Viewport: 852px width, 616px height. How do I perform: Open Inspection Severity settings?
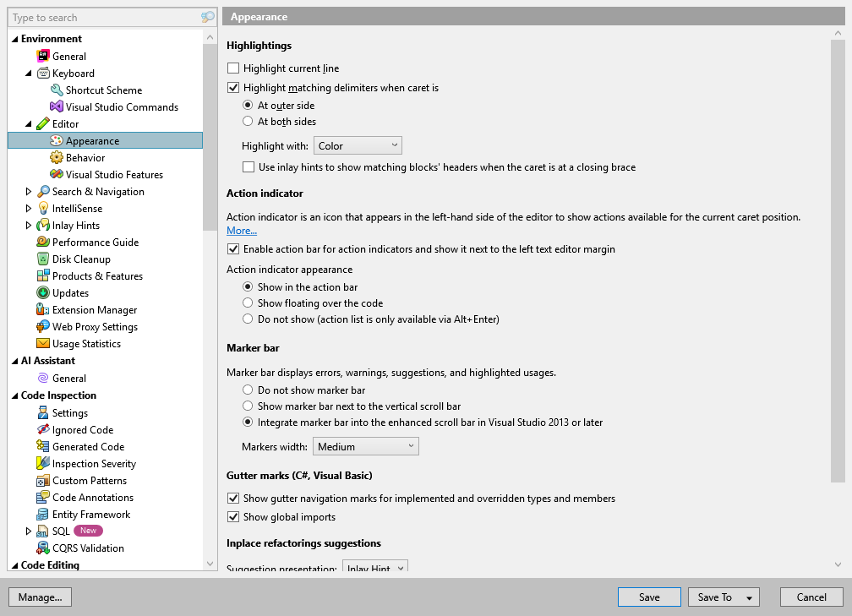pos(95,463)
